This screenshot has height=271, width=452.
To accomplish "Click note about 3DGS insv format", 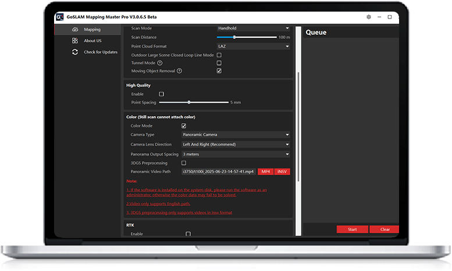I will click(x=179, y=212).
